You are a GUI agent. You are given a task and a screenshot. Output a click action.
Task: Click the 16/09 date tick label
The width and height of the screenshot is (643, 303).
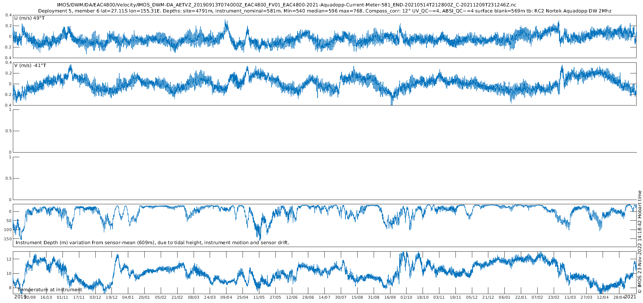390,297
